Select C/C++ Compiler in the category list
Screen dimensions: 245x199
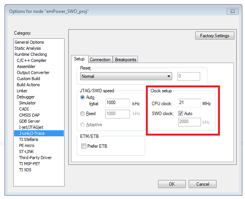coord(32,60)
